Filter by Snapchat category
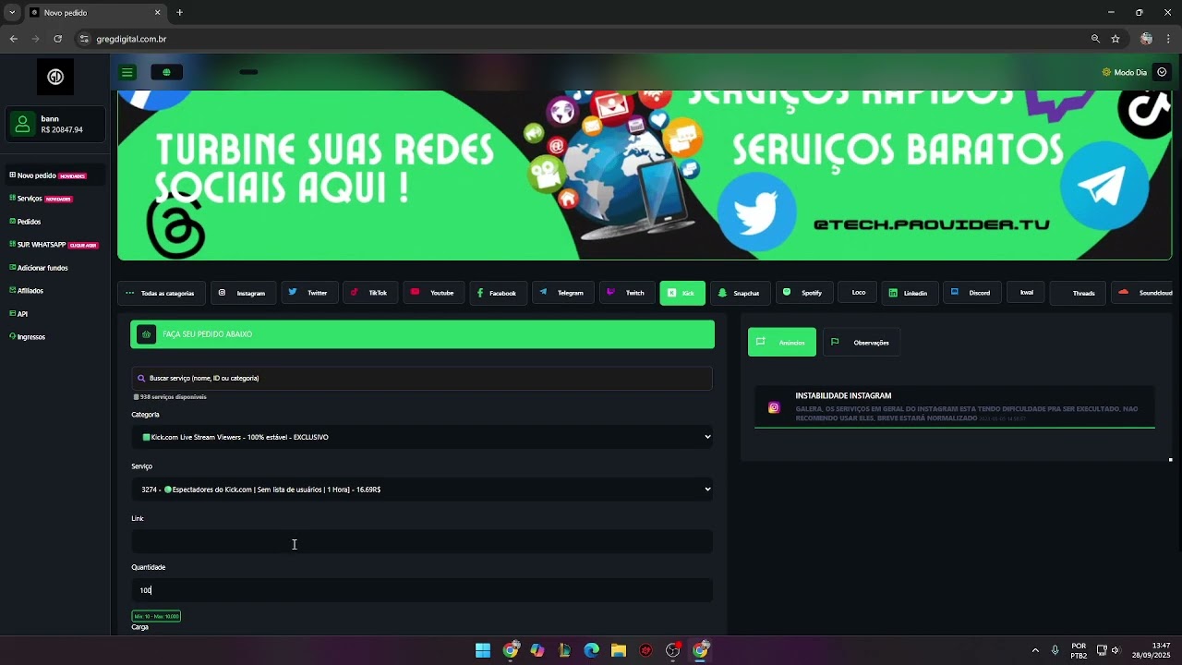The height and width of the screenshot is (665, 1182). point(740,293)
